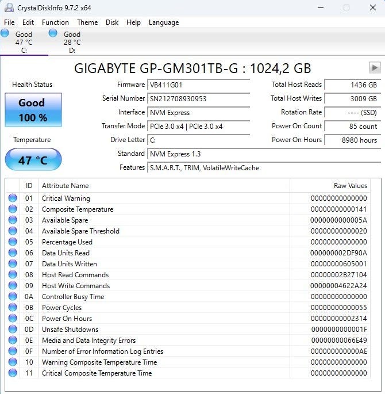The height and width of the screenshot is (394, 385).
Task: Click the CrystalDiskInfo app icon in title bar
Action: tap(8, 8)
